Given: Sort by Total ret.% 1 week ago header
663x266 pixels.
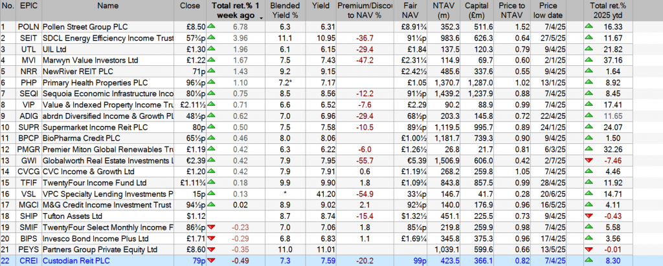Looking at the screenshot, I should [236, 10].
